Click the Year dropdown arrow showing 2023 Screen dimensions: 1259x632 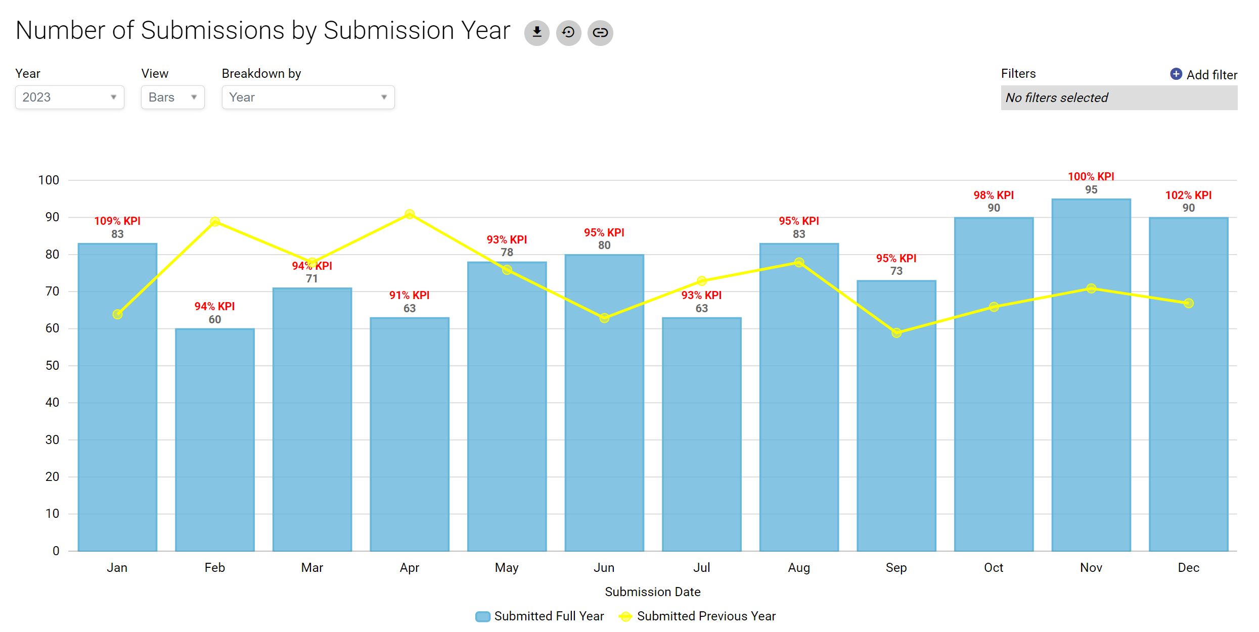[113, 97]
